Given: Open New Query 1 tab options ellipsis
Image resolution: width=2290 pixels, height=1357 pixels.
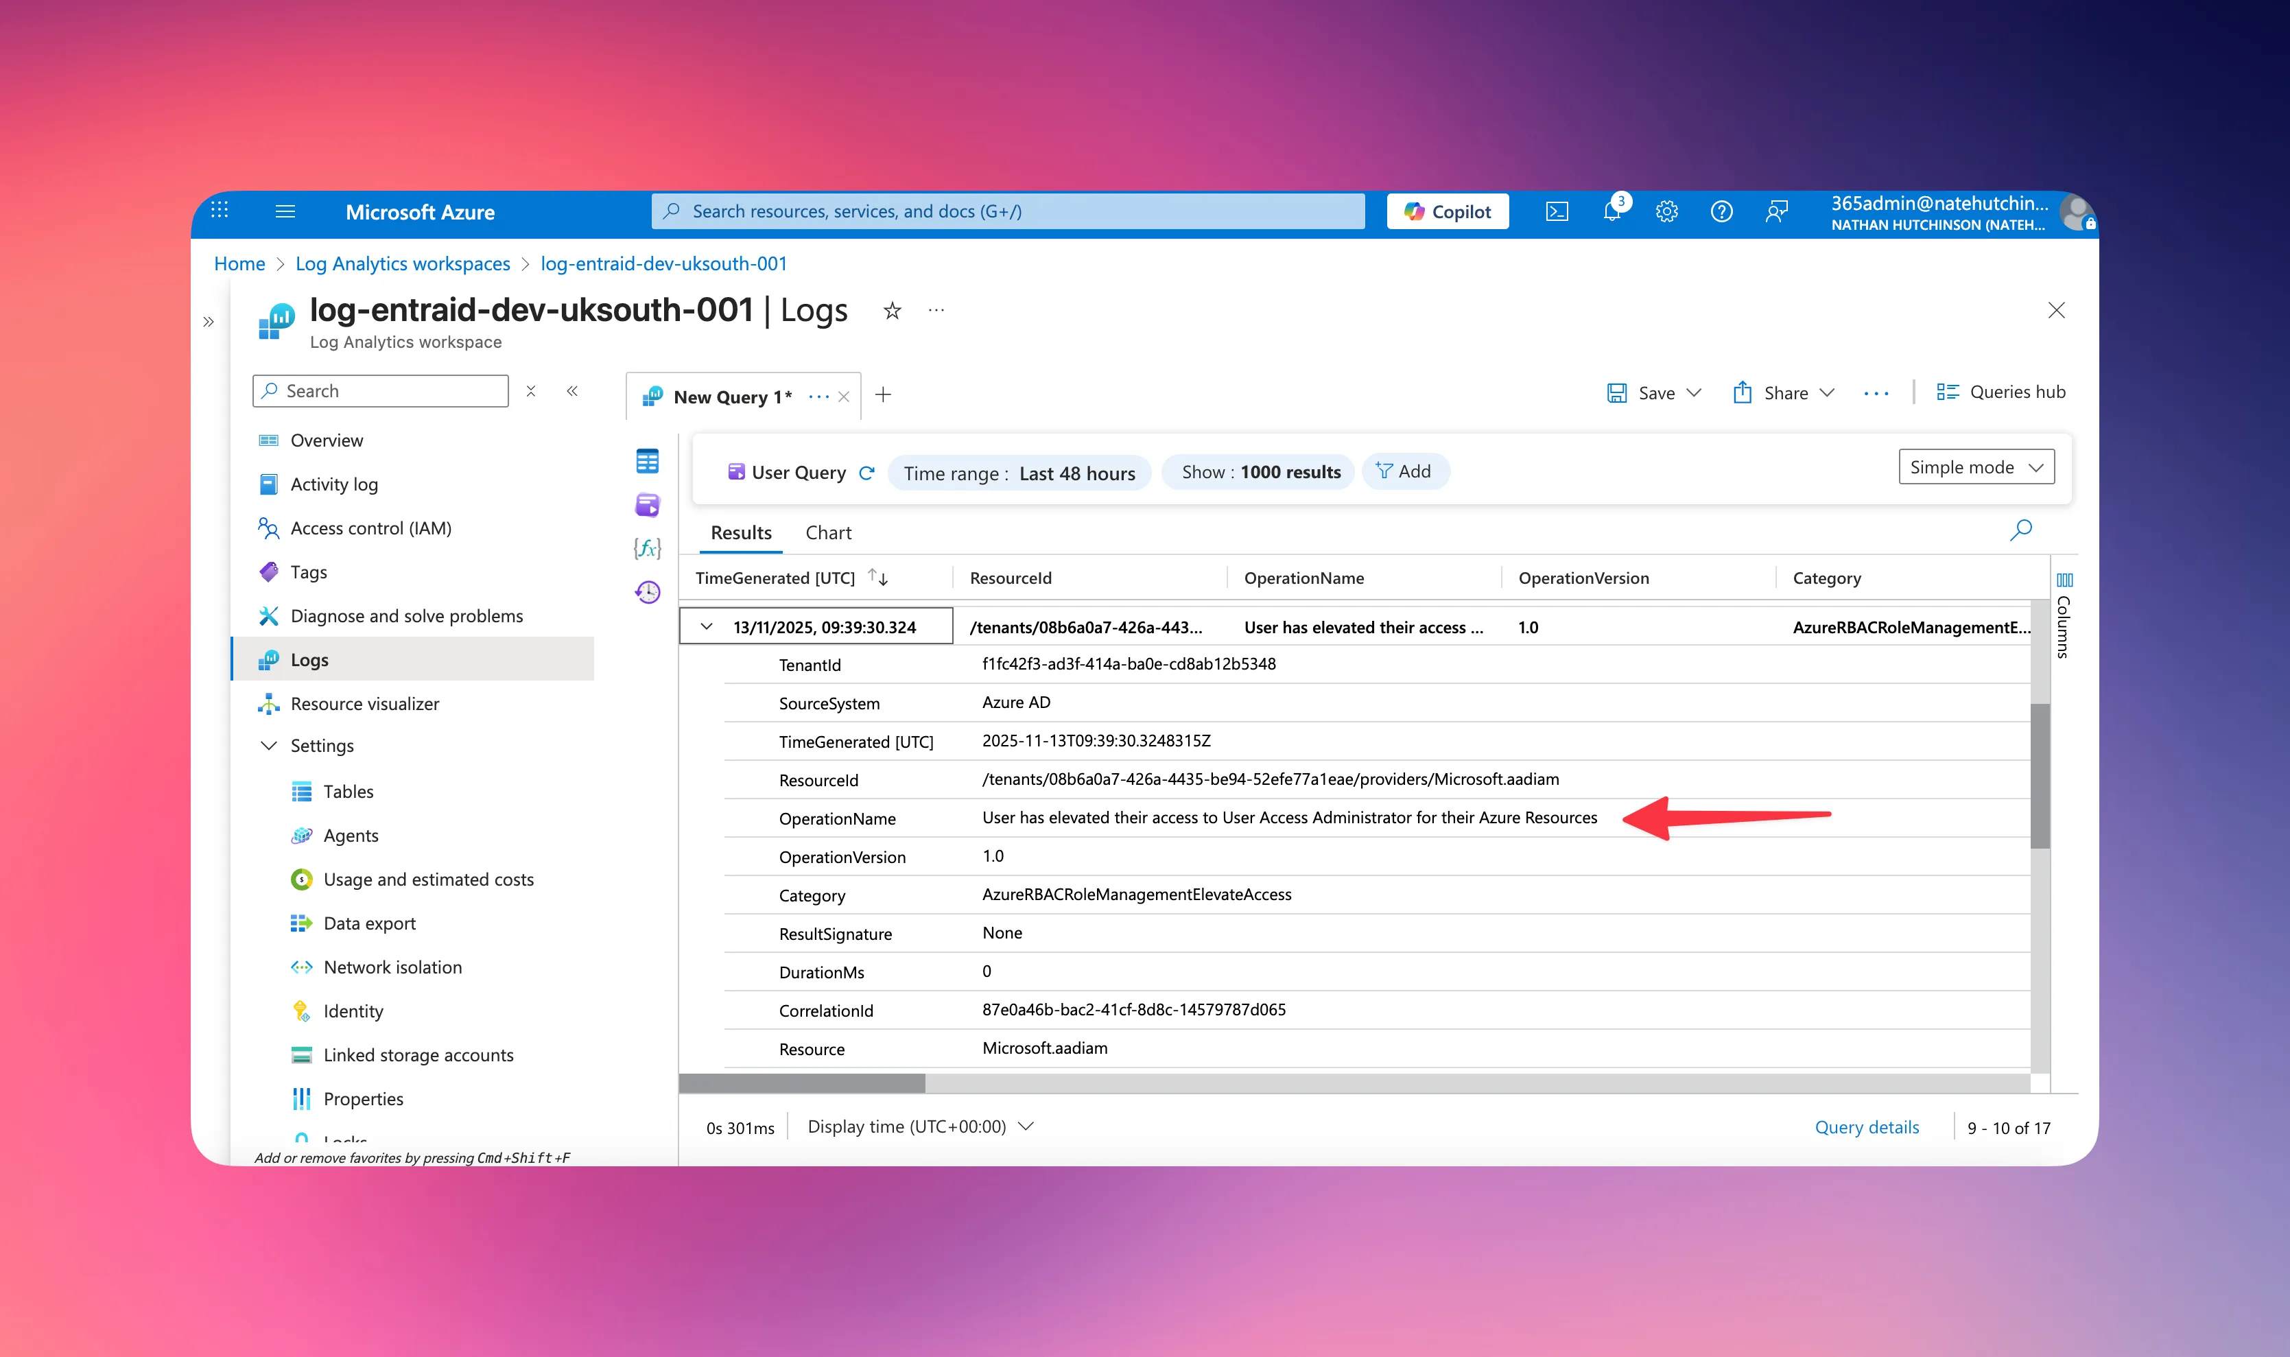Looking at the screenshot, I should tap(819, 397).
